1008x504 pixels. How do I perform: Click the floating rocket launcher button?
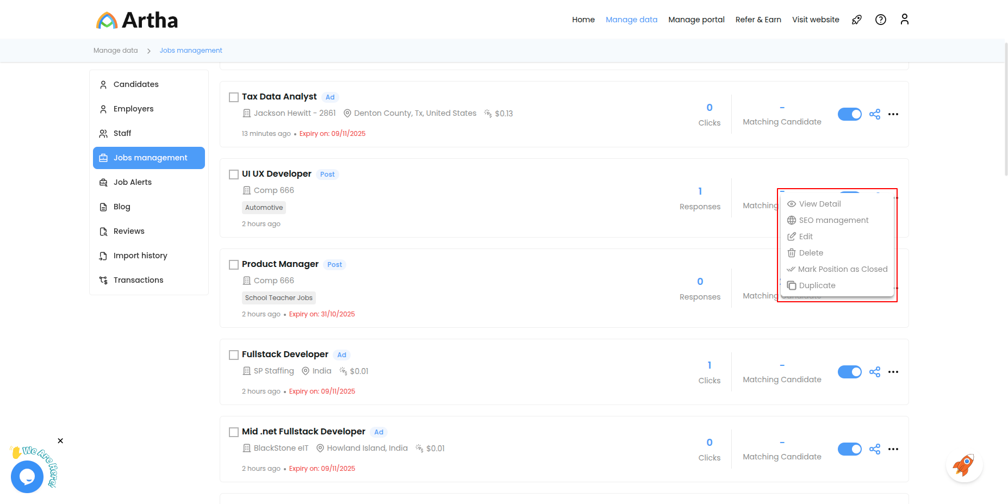click(x=964, y=465)
